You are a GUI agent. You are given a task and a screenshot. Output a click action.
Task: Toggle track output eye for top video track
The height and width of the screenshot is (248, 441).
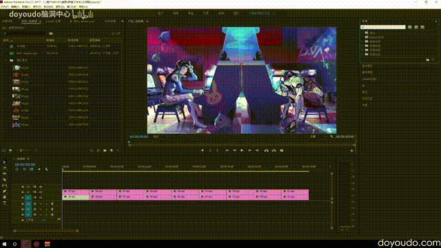pos(41,187)
